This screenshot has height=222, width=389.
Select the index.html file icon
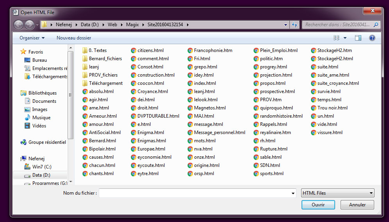[x=190, y=83]
